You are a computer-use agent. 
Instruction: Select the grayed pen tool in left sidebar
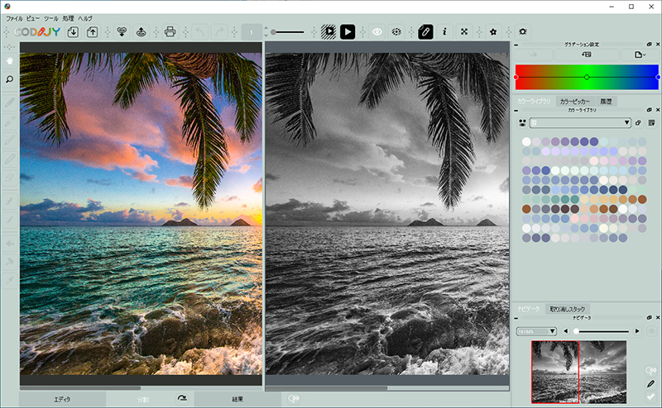pos(9,102)
